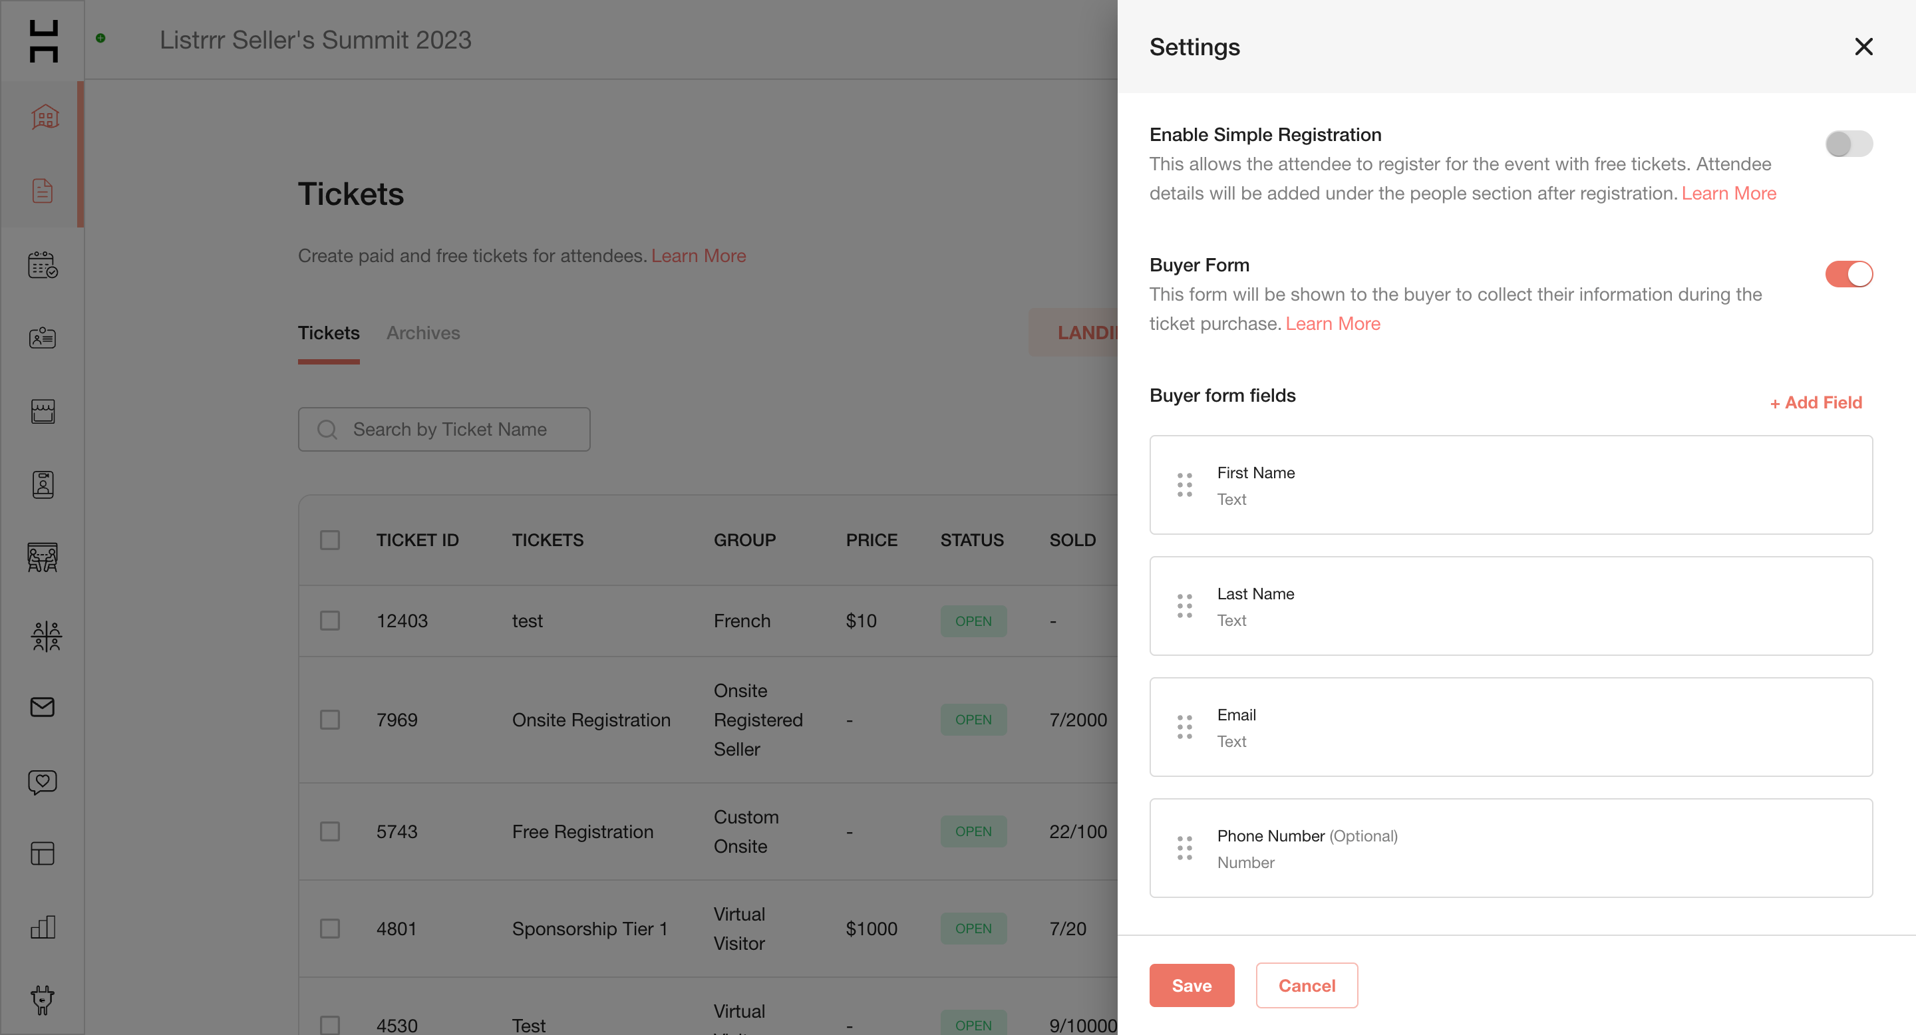Viewport: 1916px width, 1035px height.
Task: Open the document page sidebar icon
Action: (x=43, y=190)
